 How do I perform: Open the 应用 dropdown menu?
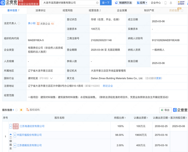click(142, 3)
